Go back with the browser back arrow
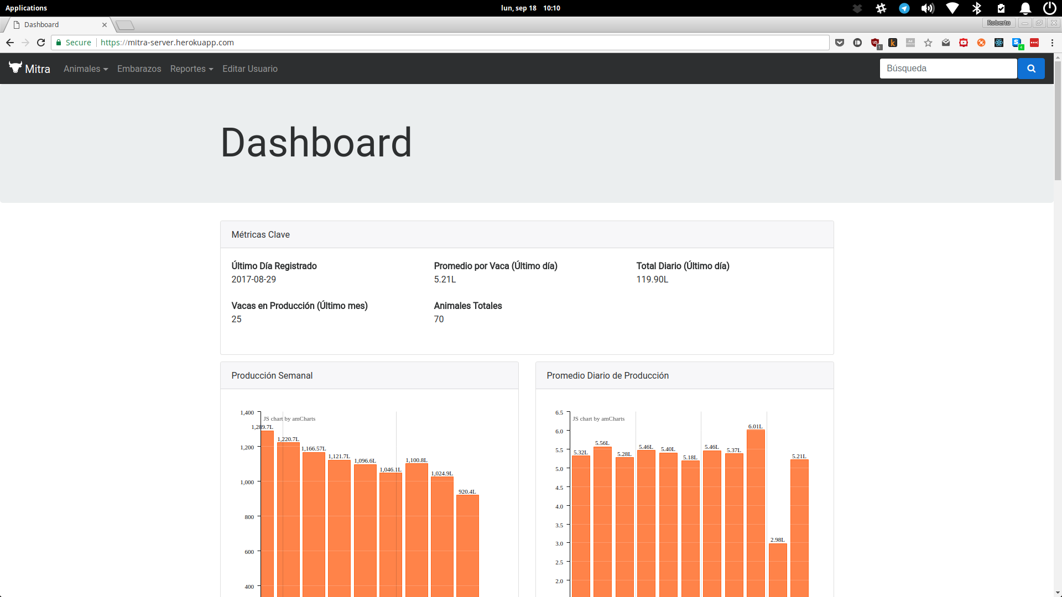This screenshot has height=597, width=1062. click(x=9, y=43)
